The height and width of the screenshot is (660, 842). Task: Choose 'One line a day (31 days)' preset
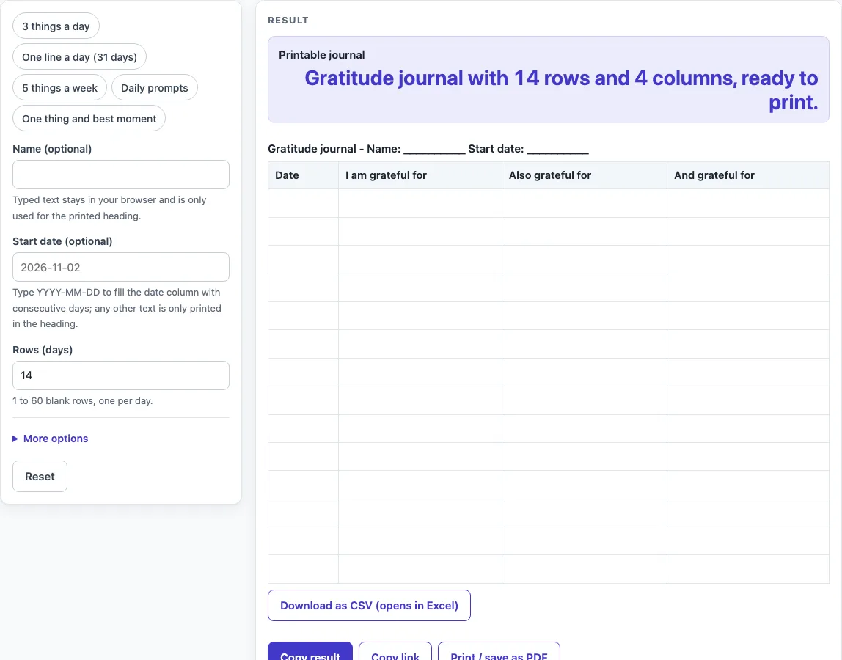(x=79, y=57)
